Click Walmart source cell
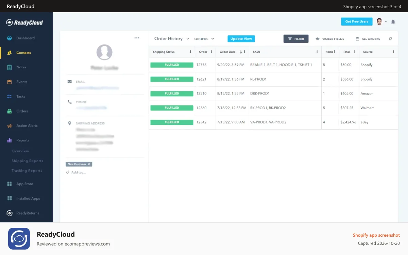Screen dimensions: 408x255 [x=367, y=108]
